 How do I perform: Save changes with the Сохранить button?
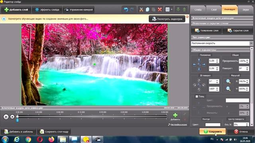tap(213, 131)
